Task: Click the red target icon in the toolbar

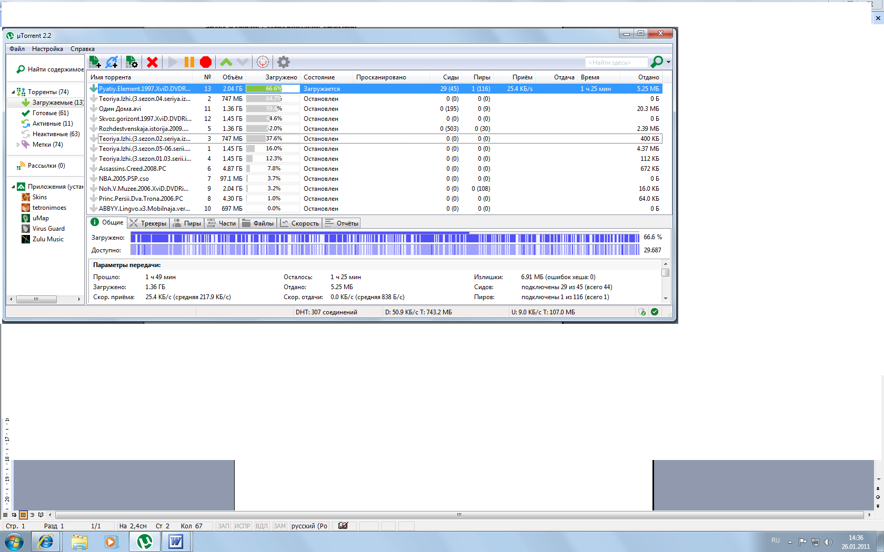Action: point(263,62)
